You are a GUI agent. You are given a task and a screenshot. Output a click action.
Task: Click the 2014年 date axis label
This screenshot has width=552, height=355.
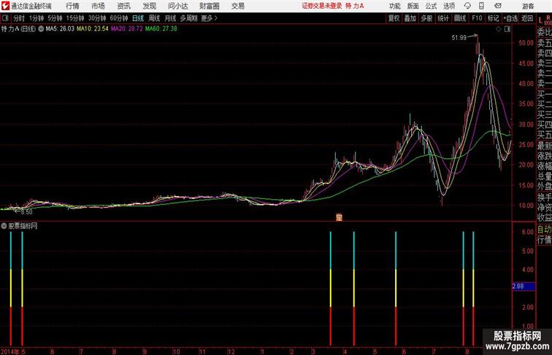tap(9, 351)
